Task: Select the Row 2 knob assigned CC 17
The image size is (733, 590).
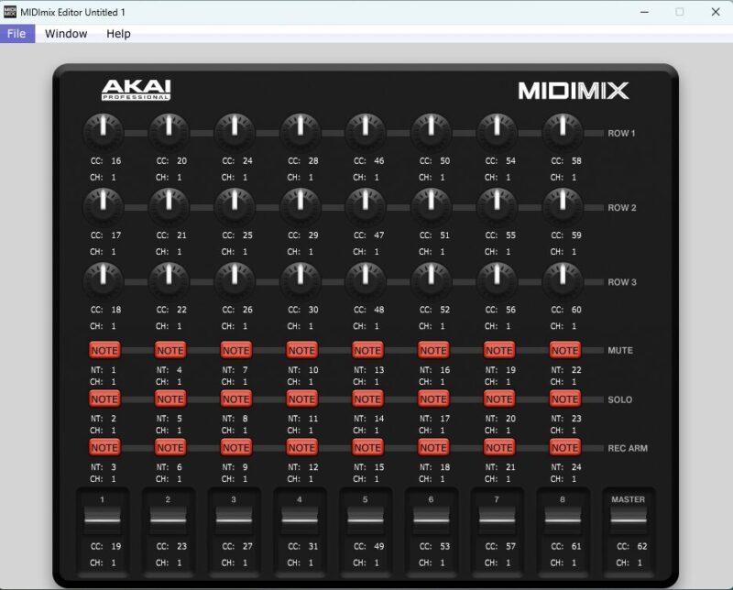Action: [103, 206]
